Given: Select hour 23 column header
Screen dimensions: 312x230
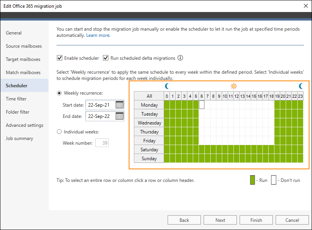Looking at the screenshot, I should (300, 96).
